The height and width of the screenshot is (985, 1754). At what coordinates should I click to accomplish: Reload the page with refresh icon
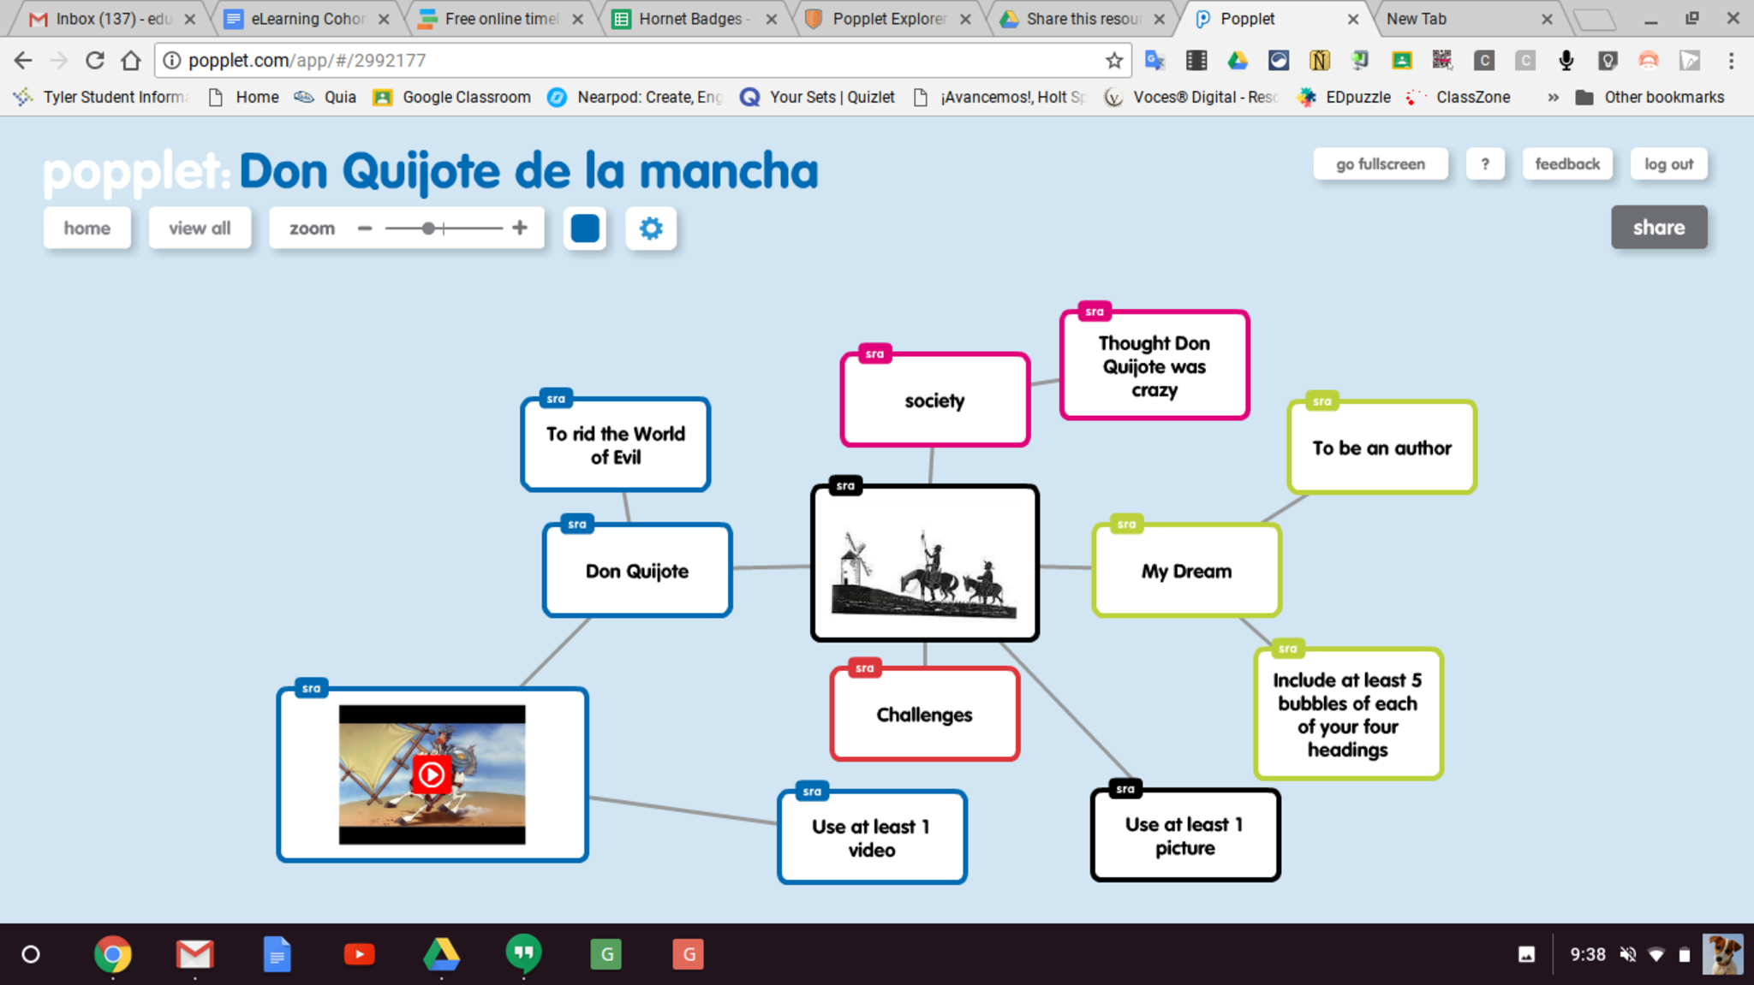[95, 61]
